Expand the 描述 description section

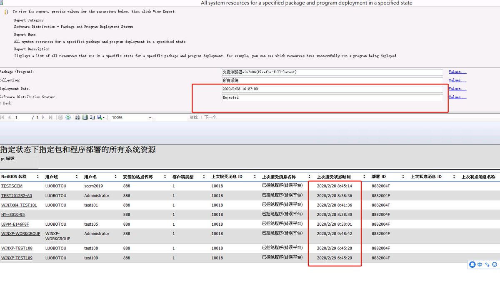(x=2, y=159)
